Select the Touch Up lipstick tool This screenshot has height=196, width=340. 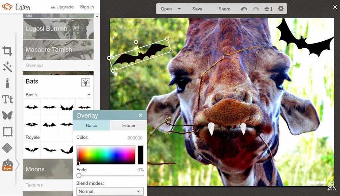click(x=7, y=83)
